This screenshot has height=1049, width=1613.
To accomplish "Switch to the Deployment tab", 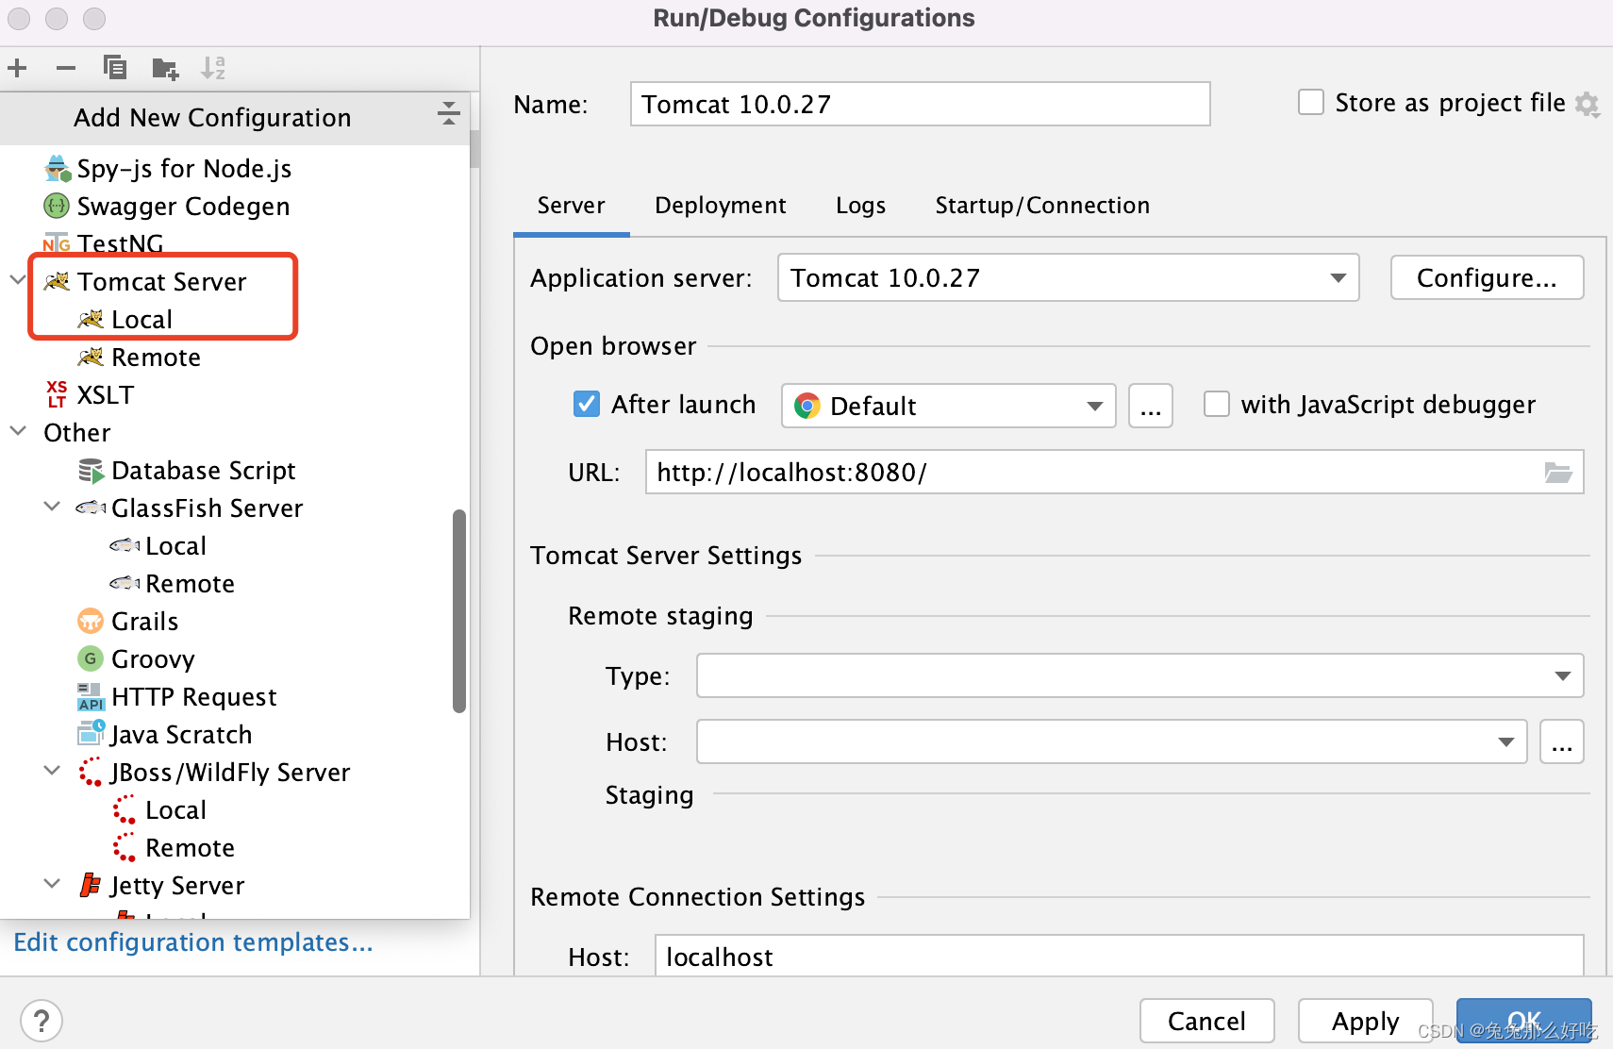I will (721, 206).
